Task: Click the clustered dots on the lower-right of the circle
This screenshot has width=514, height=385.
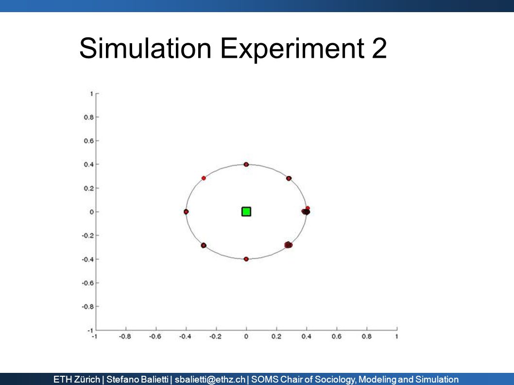Action: point(288,245)
